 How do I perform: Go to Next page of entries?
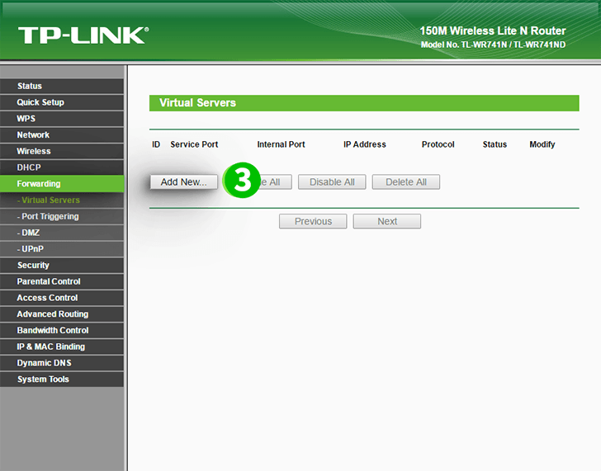pyautogui.click(x=387, y=221)
